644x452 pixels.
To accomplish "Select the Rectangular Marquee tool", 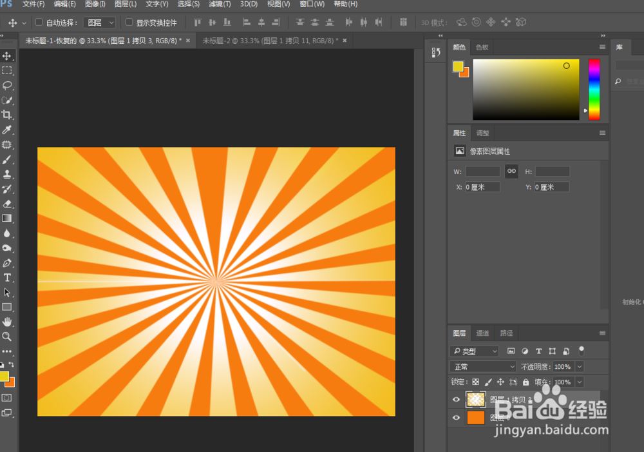I will pyautogui.click(x=7, y=70).
